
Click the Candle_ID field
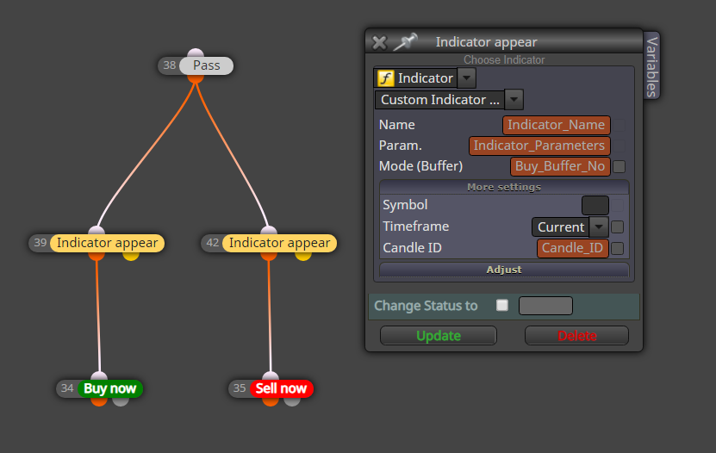pyautogui.click(x=573, y=248)
